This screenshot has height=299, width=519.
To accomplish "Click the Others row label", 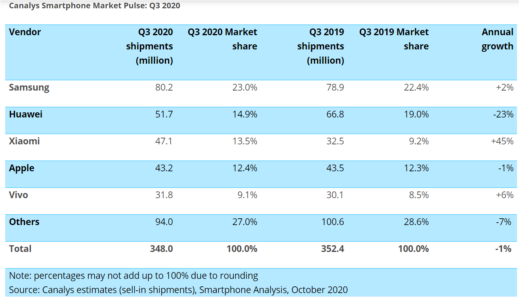I will (x=24, y=222).
